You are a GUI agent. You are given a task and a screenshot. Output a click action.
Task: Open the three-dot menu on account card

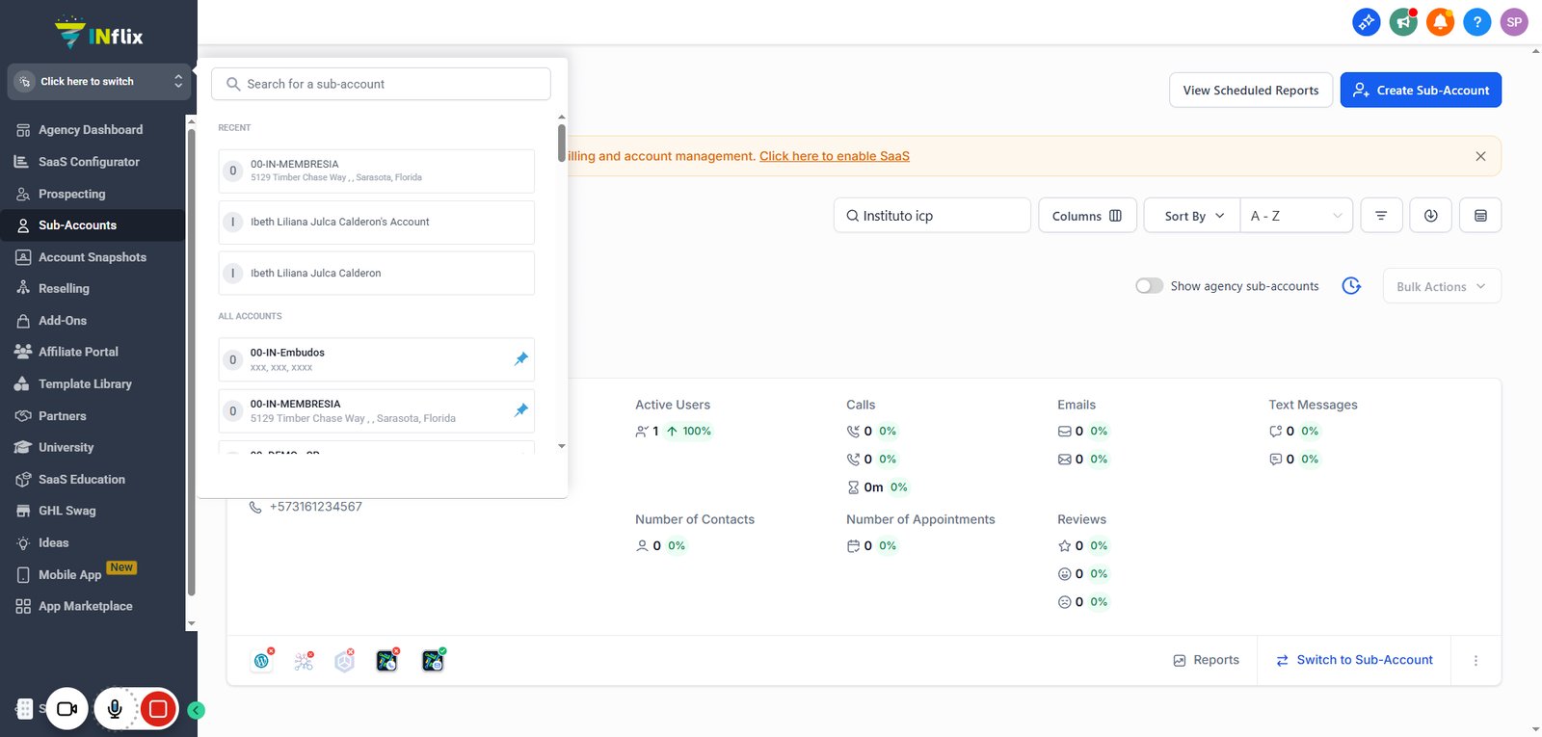1476,661
